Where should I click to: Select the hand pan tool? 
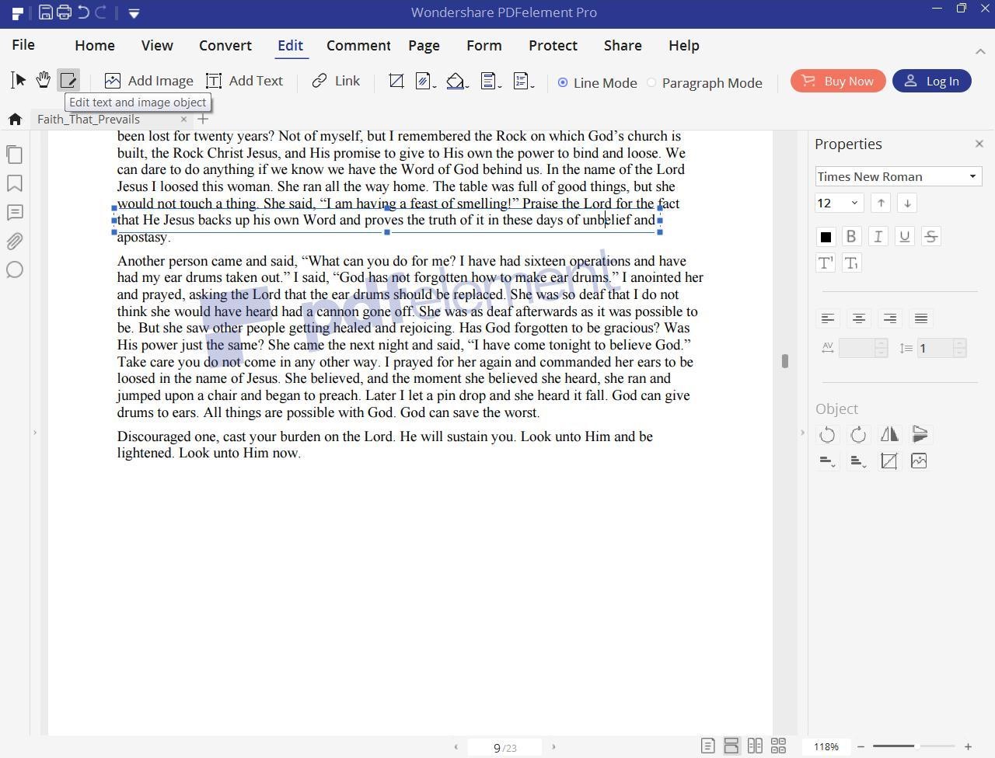[44, 80]
